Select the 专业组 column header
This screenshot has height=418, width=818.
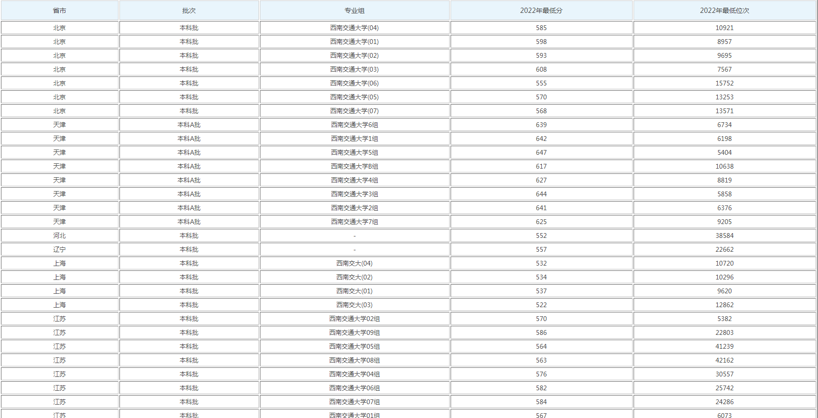[x=354, y=11]
